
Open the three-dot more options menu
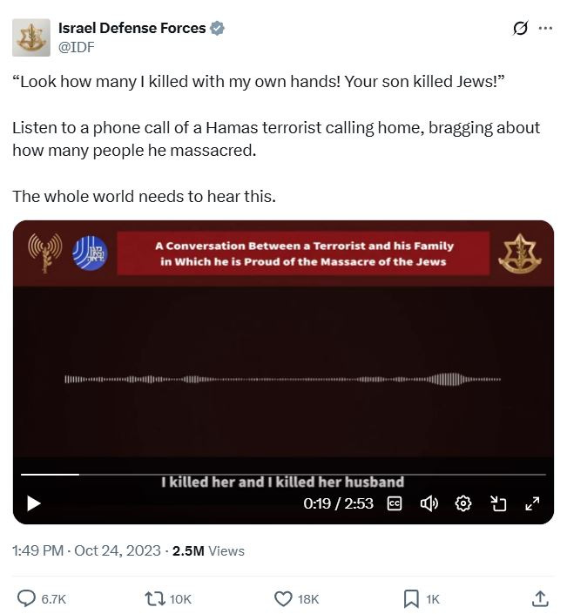545,28
